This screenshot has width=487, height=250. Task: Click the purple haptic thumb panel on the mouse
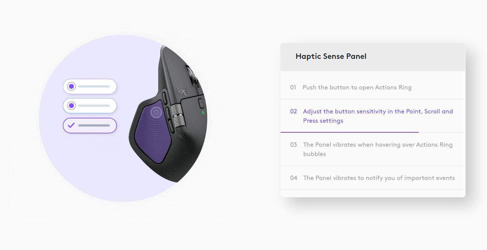151,135
